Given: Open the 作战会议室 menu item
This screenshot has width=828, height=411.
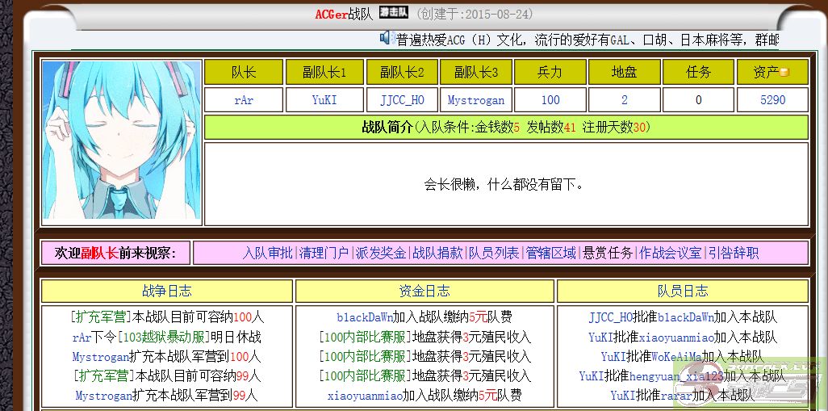Looking at the screenshot, I should coord(670,253).
